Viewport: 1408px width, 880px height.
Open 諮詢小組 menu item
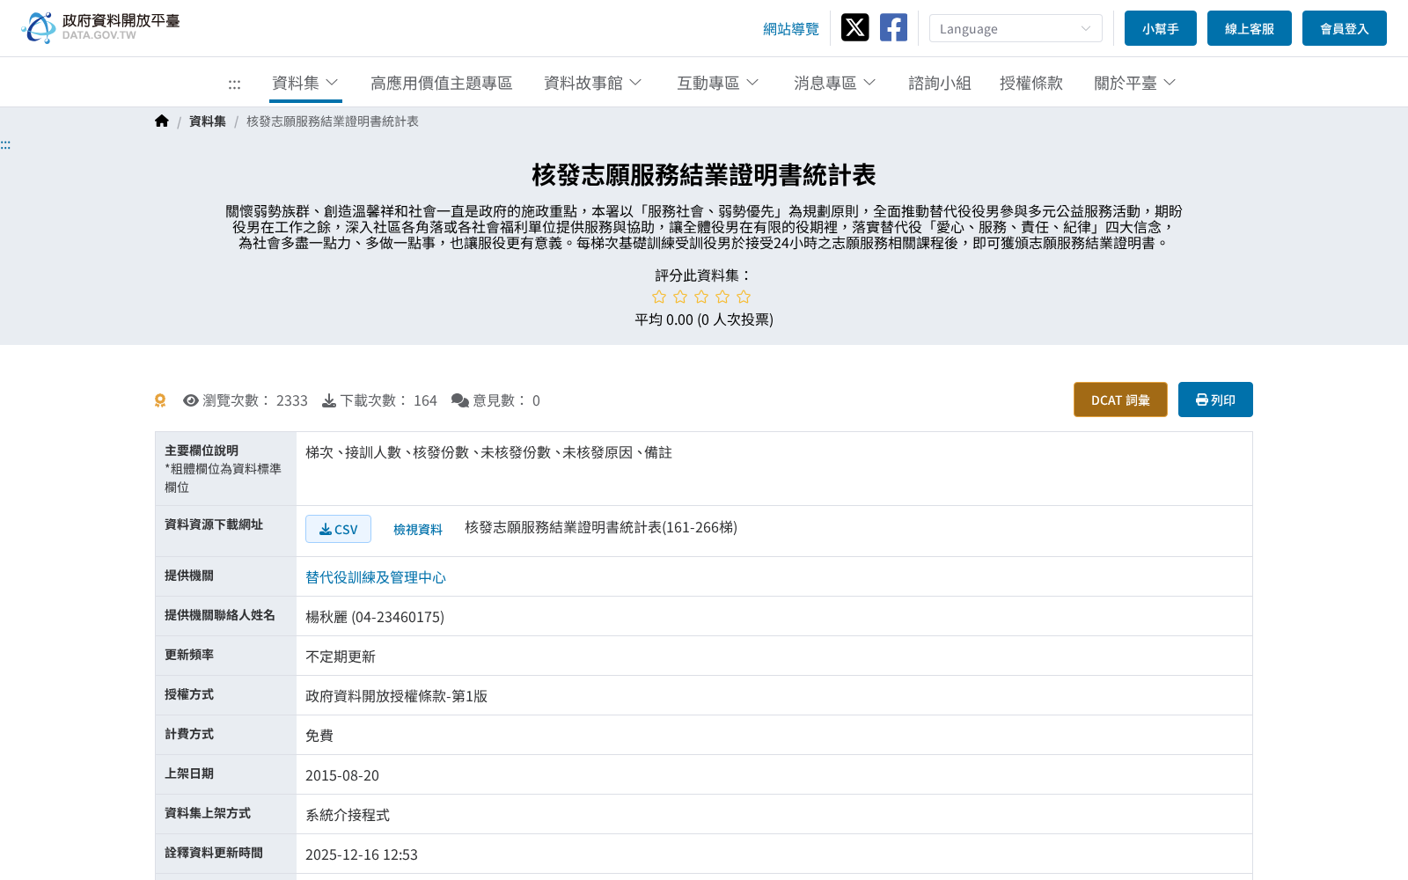click(x=939, y=83)
